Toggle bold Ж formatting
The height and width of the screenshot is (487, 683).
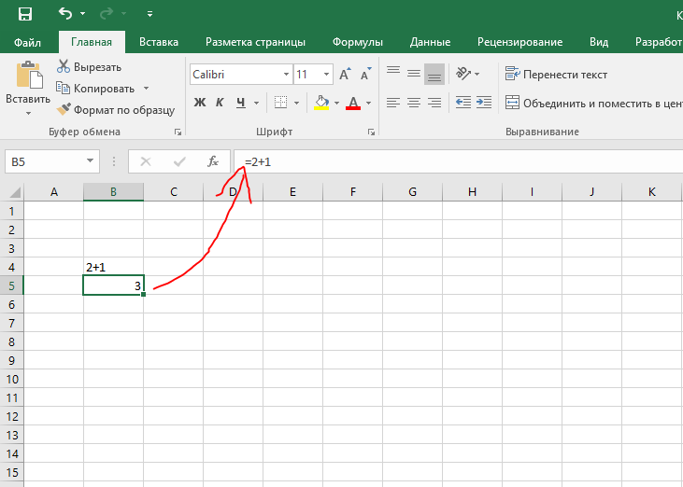coord(200,103)
